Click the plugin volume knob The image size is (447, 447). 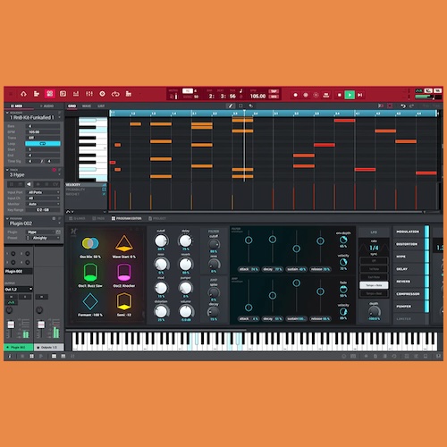pos(185,311)
